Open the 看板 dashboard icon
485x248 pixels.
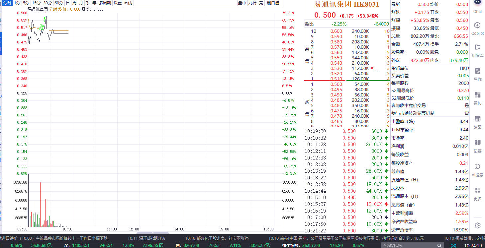477,95
